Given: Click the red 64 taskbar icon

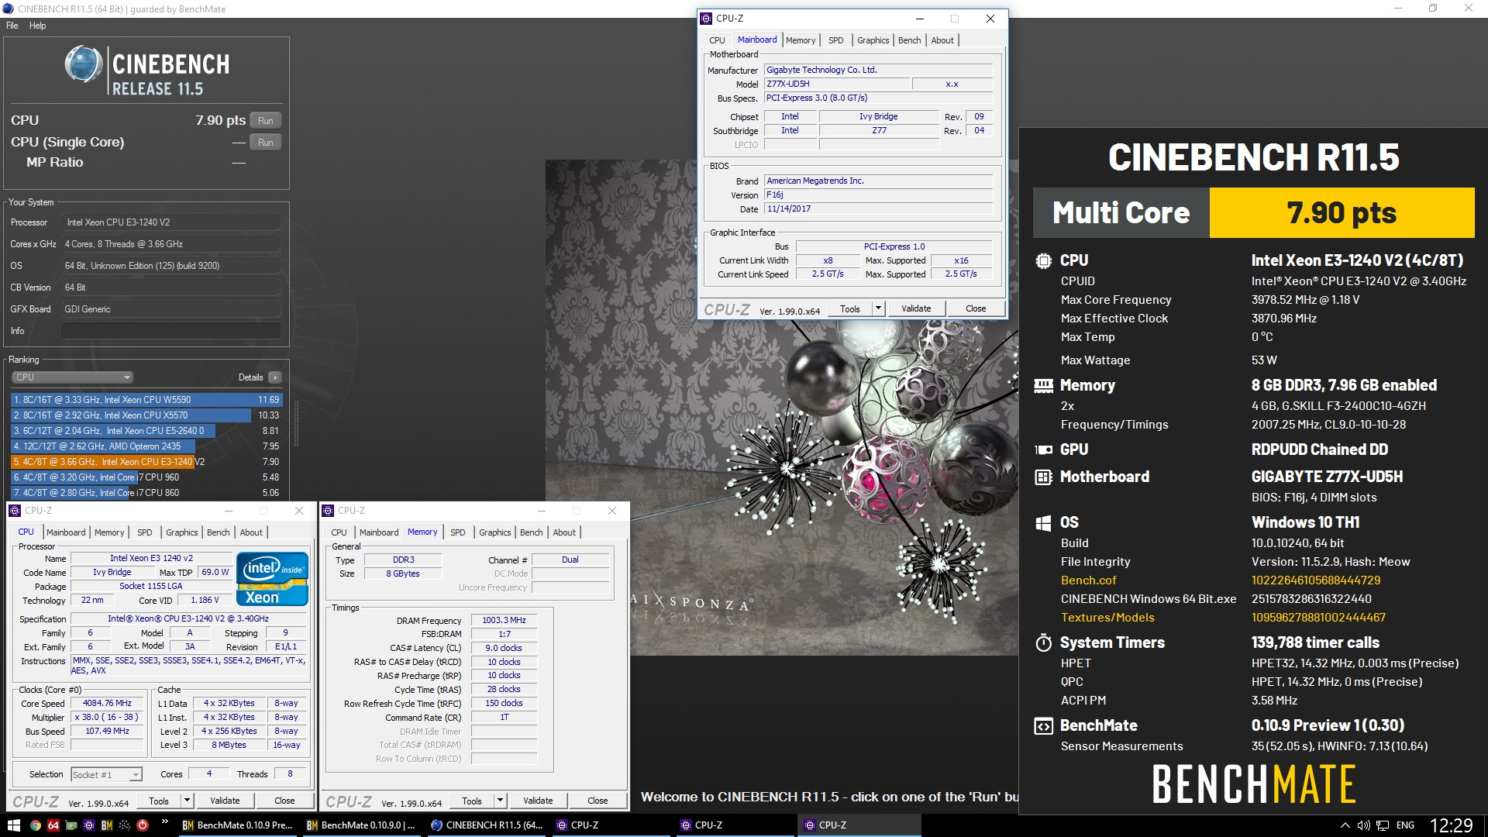Looking at the screenshot, I should tap(53, 825).
